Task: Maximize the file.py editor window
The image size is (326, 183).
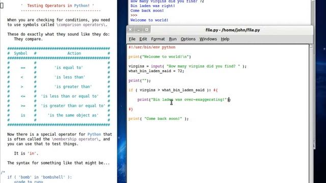Action: (147, 29)
